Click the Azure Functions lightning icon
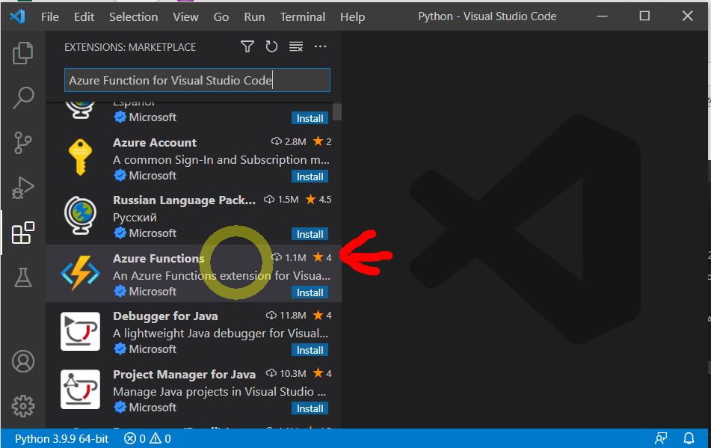Image resolution: width=711 pixels, height=448 pixels. [80, 273]
